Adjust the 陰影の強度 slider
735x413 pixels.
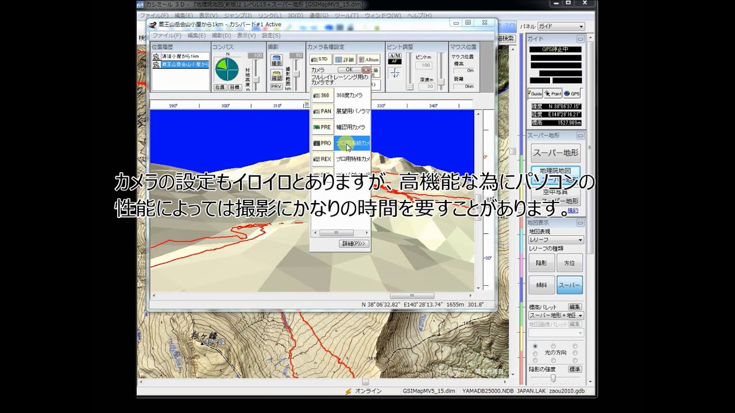(x=554, y=378)
